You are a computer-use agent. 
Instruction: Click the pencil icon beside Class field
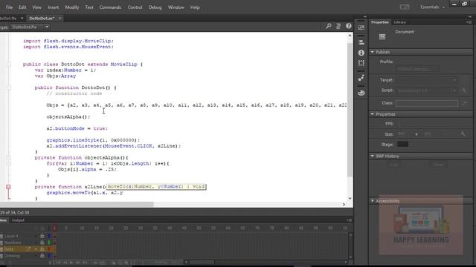pyautogui.click(x=464, y=103)
